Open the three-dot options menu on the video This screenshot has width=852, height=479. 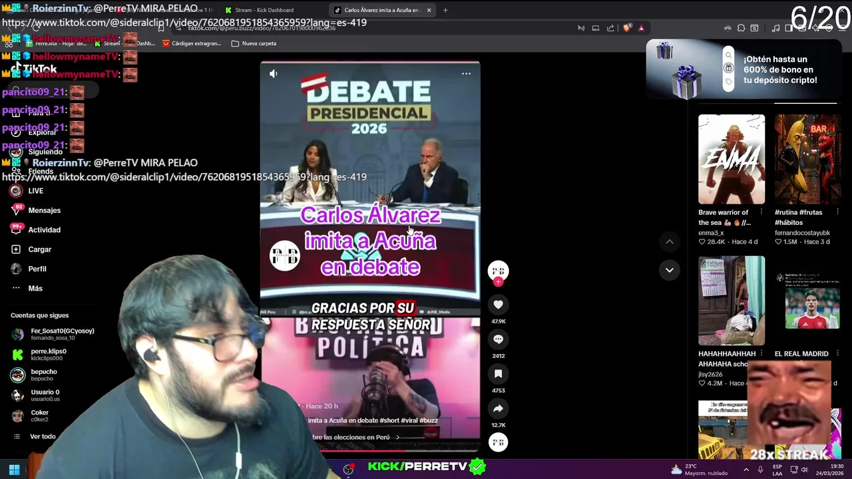[x=466, y=74]
